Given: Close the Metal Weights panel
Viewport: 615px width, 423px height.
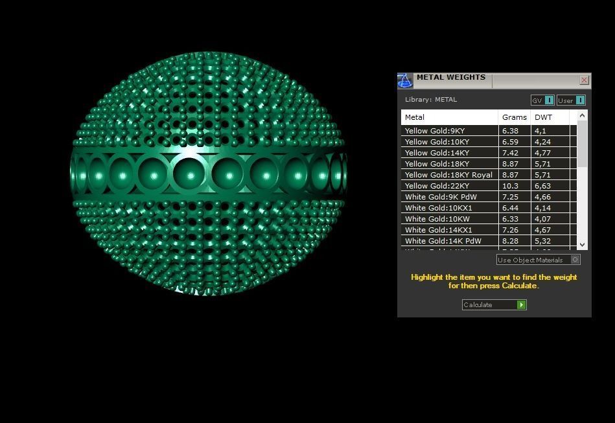Looking at the screenshot, I should click(584, 80).
